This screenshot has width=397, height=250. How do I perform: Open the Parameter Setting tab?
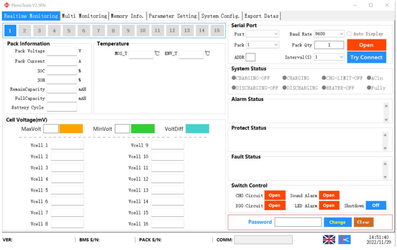point(173,16)
